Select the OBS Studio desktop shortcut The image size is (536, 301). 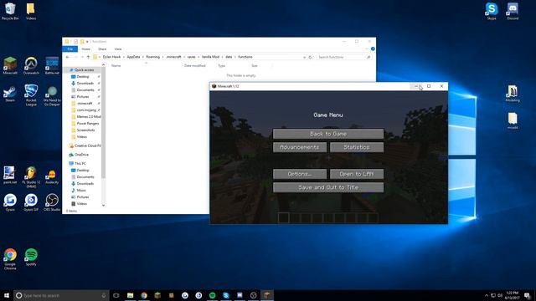(52, 202)
